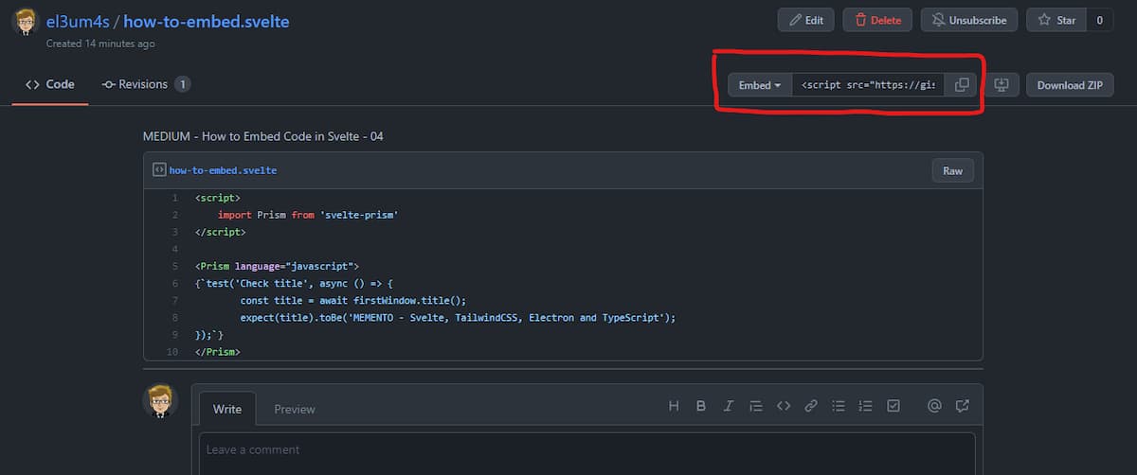View the Raw file
Screen dimensions: 1137x475
(x=953, y=170)
